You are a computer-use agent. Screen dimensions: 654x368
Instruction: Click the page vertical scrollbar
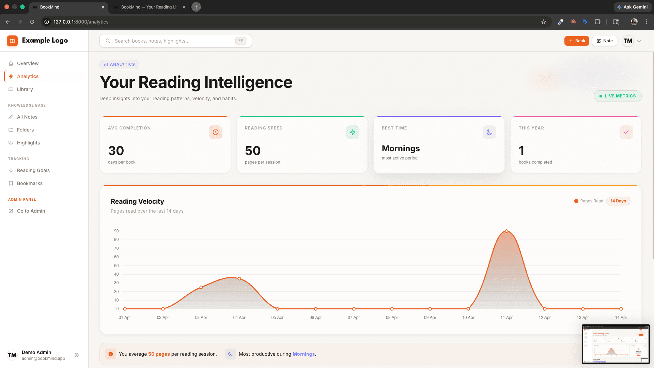point(653,156)
